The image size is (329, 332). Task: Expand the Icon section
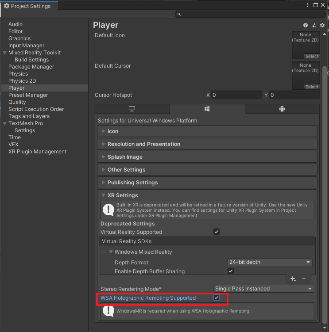[x=207, y=131]
